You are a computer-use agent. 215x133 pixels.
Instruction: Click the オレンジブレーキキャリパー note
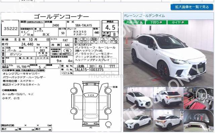[x=21, y=74]
